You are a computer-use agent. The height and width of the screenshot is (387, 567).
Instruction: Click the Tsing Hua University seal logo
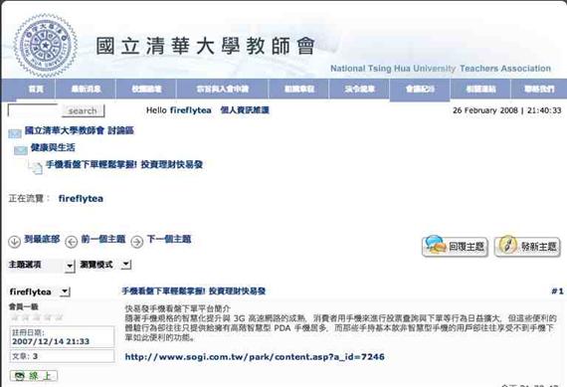[45, 45]
